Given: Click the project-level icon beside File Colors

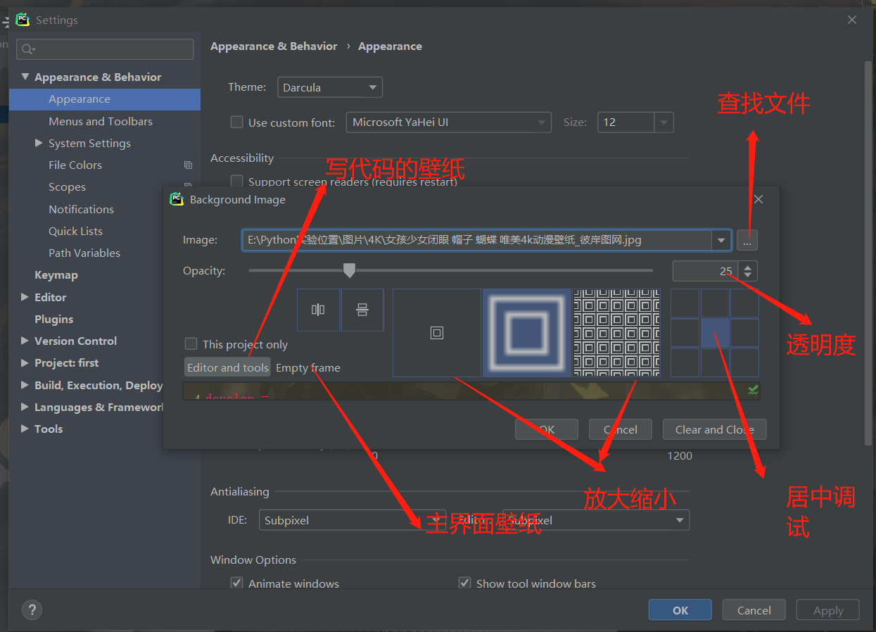Looking at the screenshot, I should click(188, 165).
